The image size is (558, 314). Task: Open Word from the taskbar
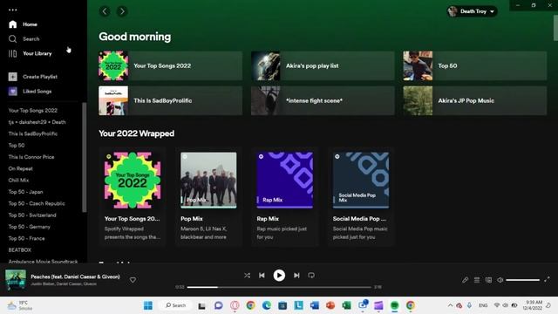pos(314,305)
